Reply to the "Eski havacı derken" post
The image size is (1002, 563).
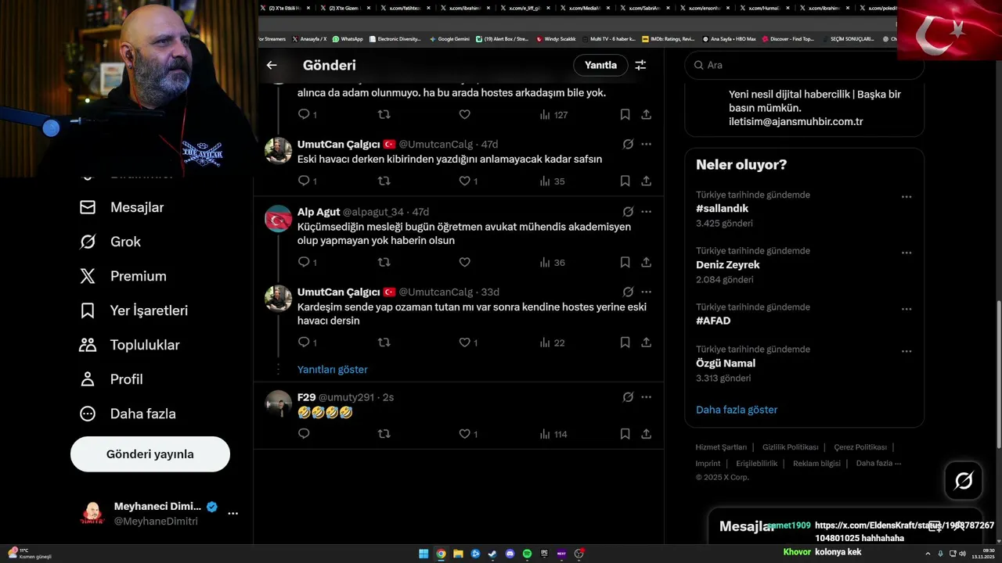[304, 181]
